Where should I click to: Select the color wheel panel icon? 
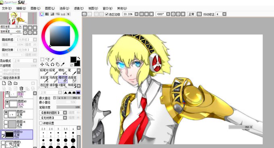(x=42, y=14)
